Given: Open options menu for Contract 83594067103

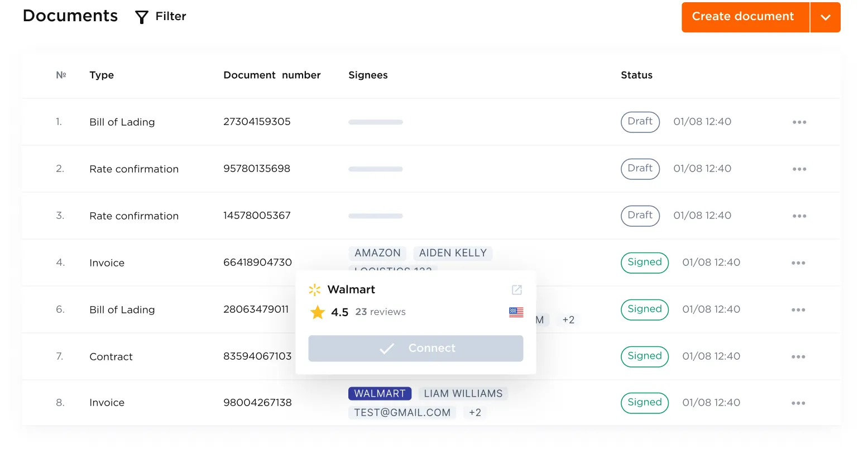Looking at the screenshot, I should [x=799, y=356].
